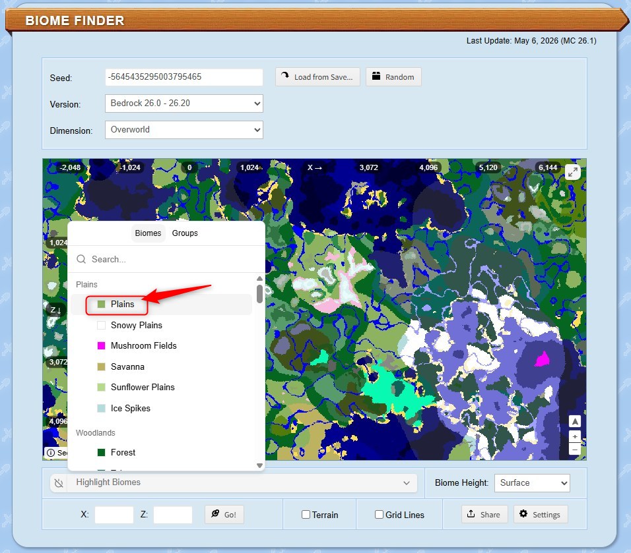Click the Share button
This screenshot has width=631, height=553.
coord(484,514)
